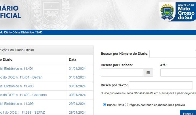Image resolution: width=196 pixels, height=115 pixels.
Task: Click the Diário column header in the table
Action: click(x=6, y=60)
